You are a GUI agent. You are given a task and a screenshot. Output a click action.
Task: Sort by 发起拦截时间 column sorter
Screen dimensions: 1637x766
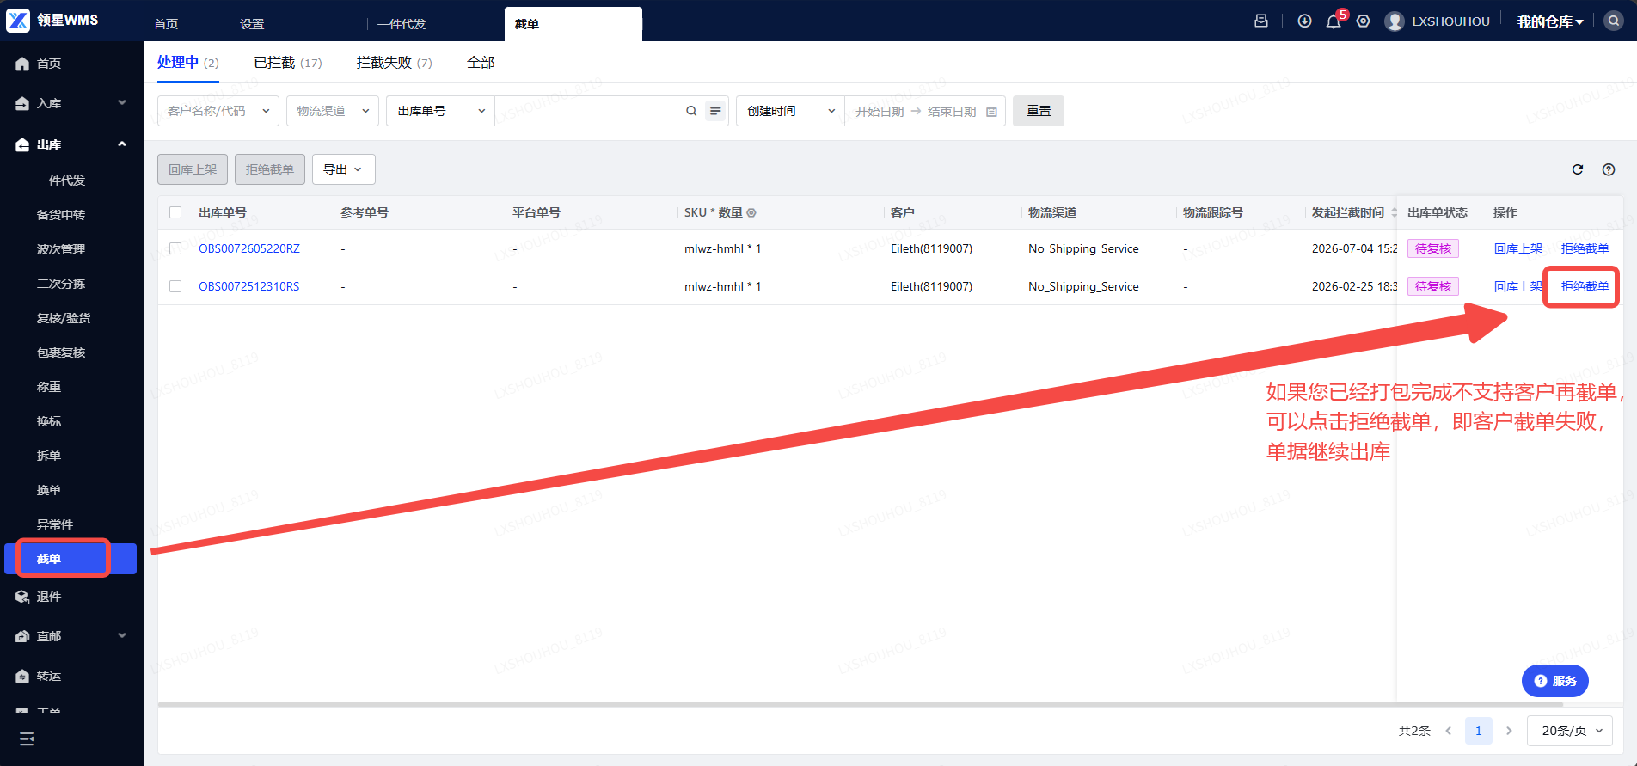pos(1394,212)
